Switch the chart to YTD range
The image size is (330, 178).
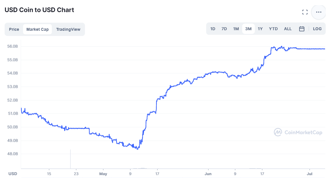tap(273, 29)
